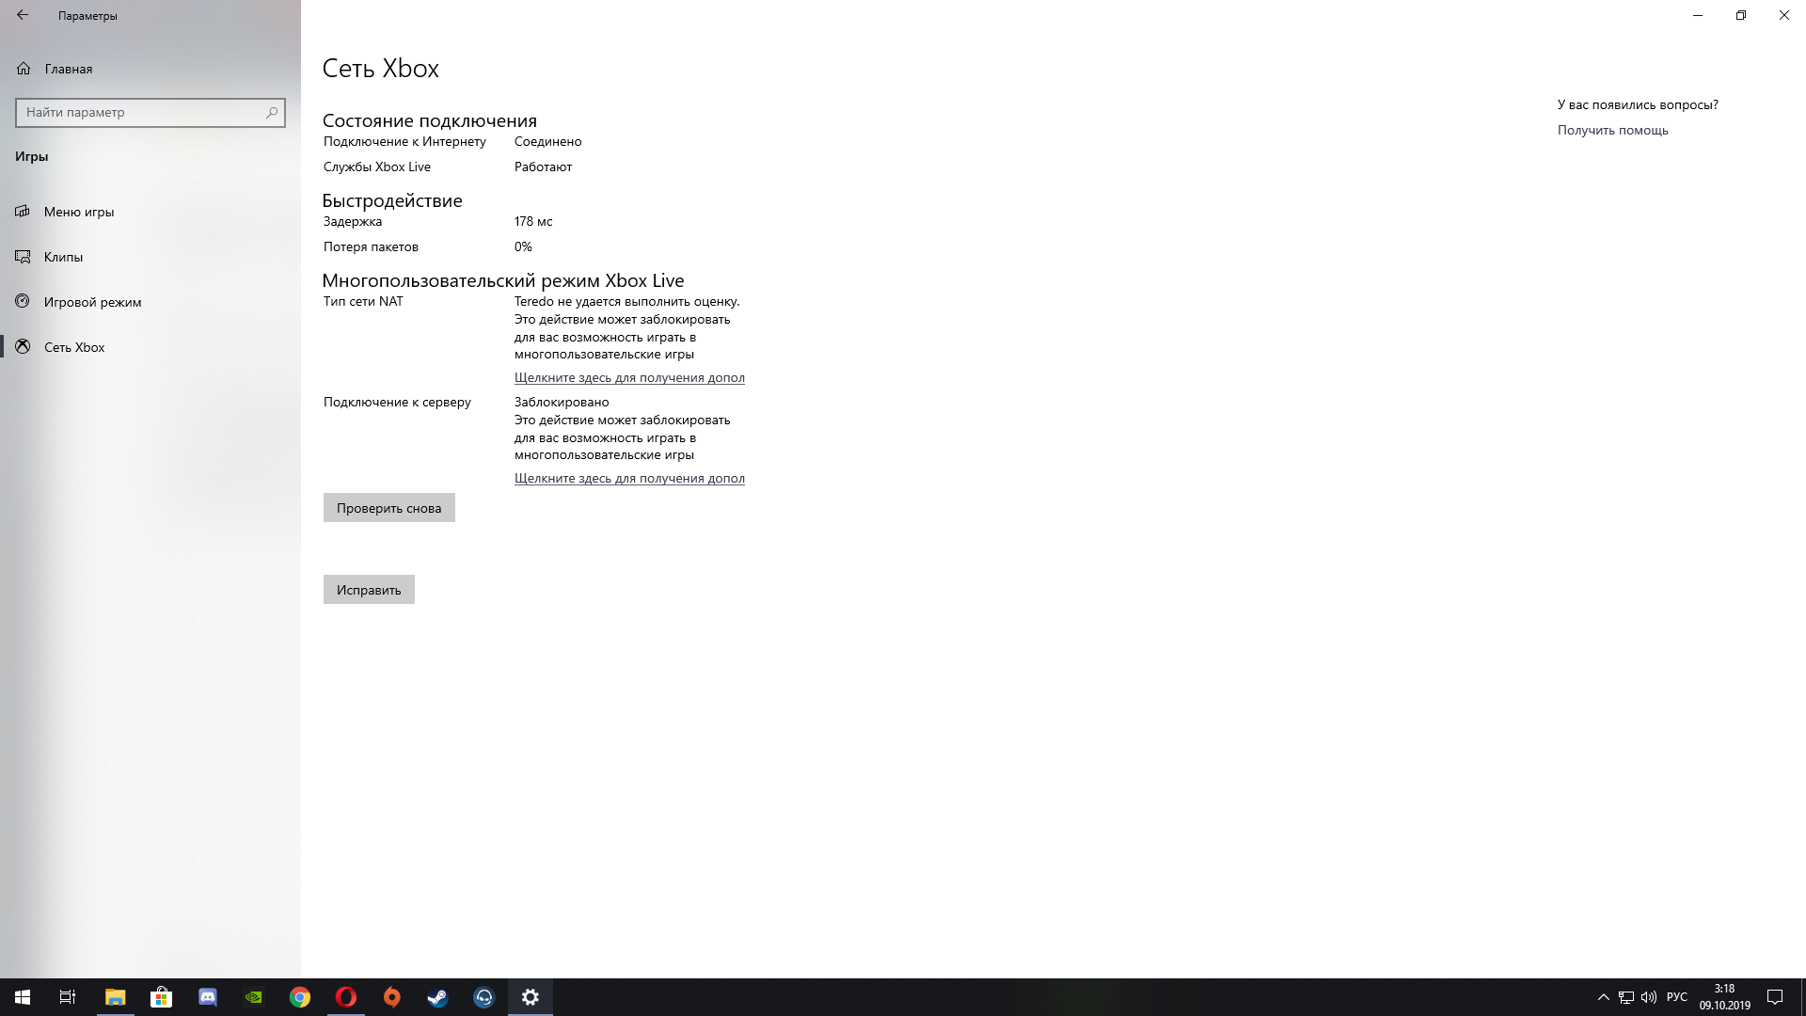1806x1016 pixels.
Task: Open Origin from taskbar
Action: point(391,997)
